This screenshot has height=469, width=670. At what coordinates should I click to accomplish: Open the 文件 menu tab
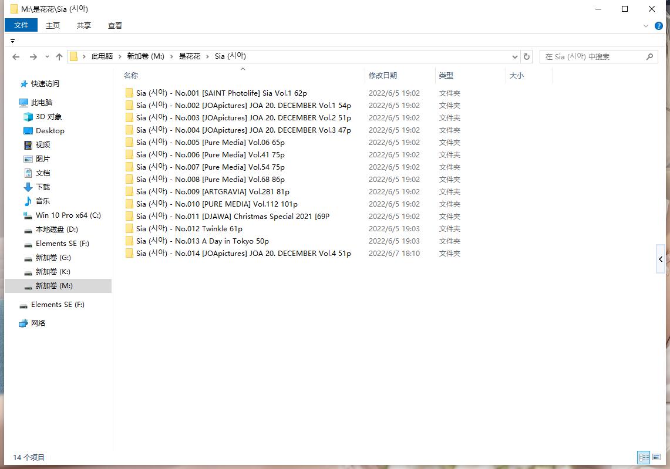click(x=21, y=25)
